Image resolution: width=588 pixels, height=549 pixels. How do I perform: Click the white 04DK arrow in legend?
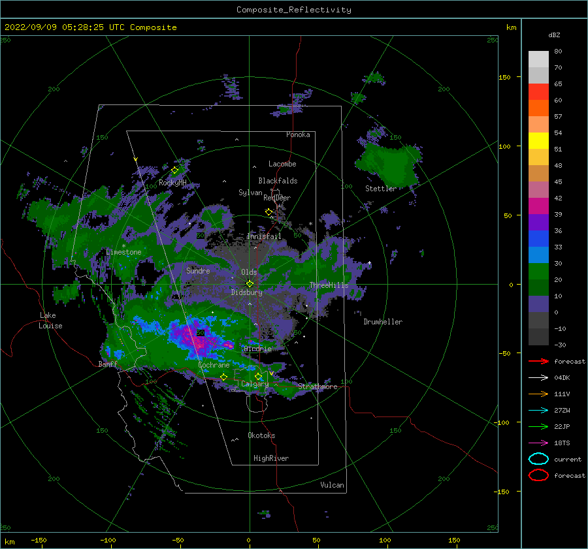click(x=538, y=378)
